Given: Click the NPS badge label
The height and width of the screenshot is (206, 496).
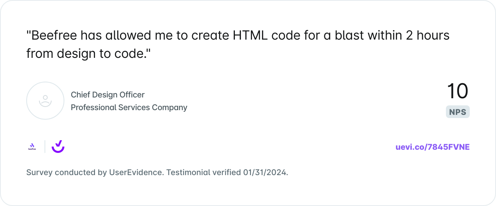Looking at the screenshot, I should (x=457, y=112).
